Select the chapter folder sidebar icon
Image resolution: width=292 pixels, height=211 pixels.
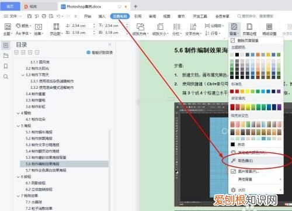6,56
